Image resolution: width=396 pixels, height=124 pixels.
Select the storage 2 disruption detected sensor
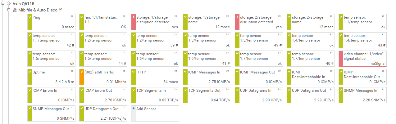[258, 22]
